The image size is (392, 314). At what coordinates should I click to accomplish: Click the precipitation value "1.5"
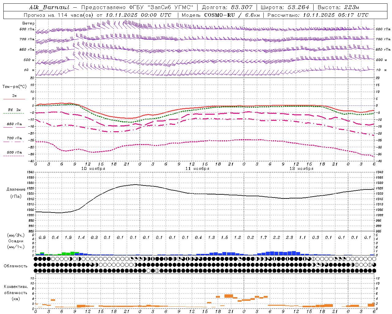(x=224, y=238)
